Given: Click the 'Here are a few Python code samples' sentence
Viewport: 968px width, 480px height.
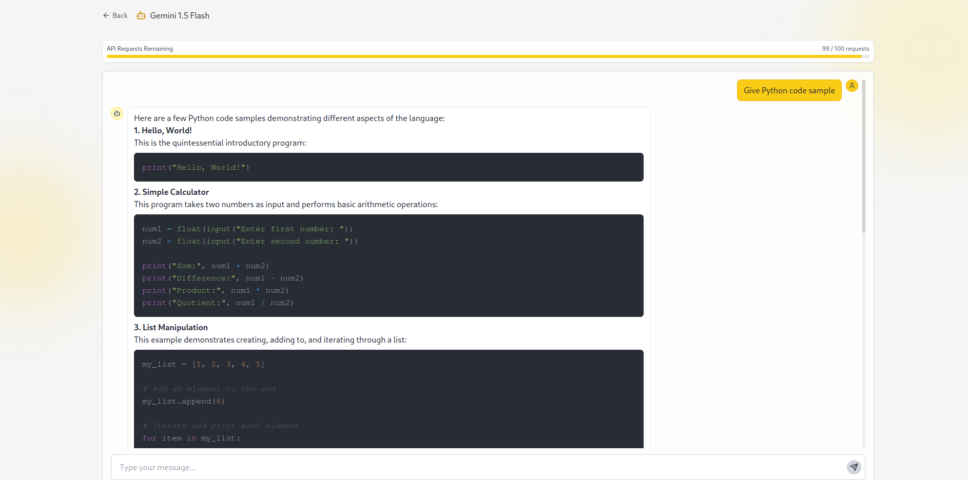Looking at the screenshot, I should tap(289, 118).
